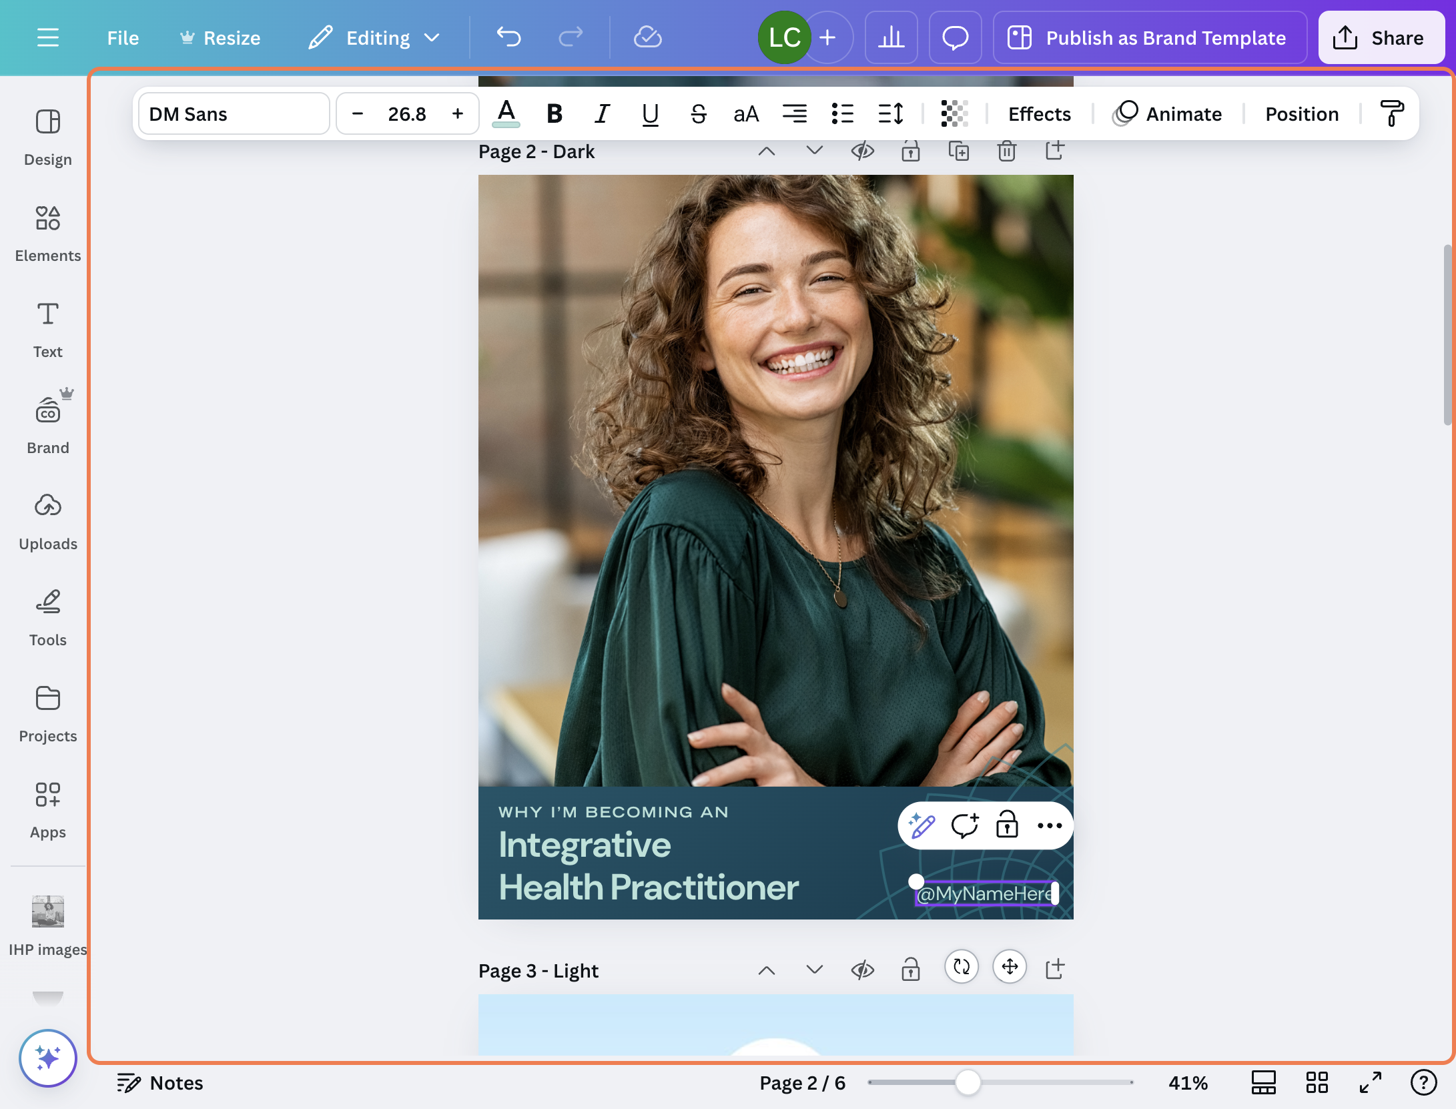The width and height of the screenshot is (1456, 1109).
Task: Adjust the zoom slider handle
Action: [x=968, y=1082]
